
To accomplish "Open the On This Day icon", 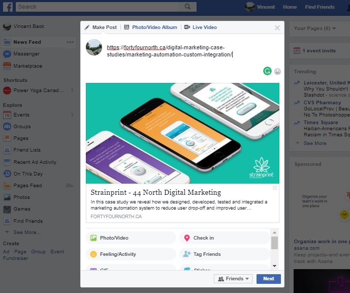I will [7, 173].
